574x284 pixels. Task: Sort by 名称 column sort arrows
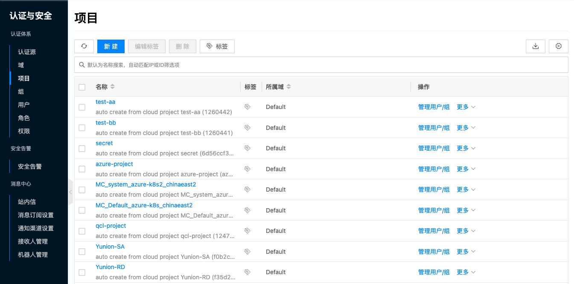pyautogui.click(x=113, y=87)
